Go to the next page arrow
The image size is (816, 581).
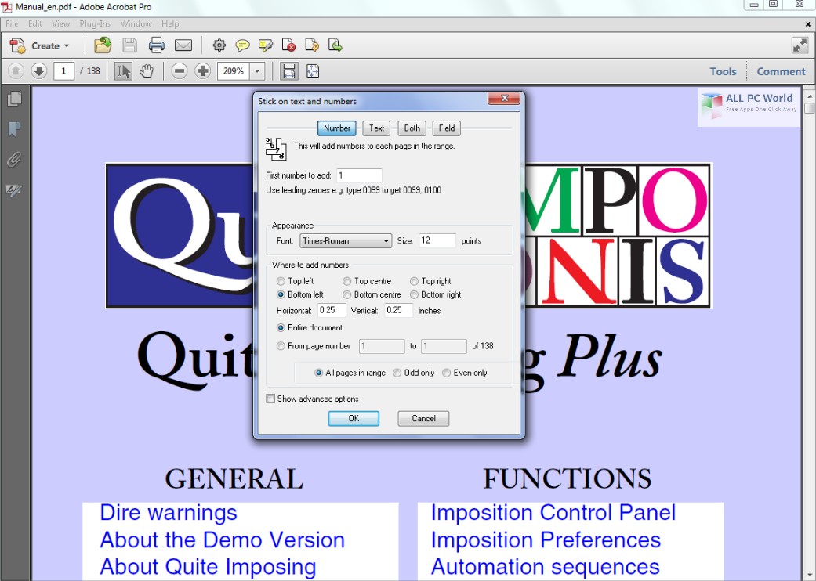point(39,70)
